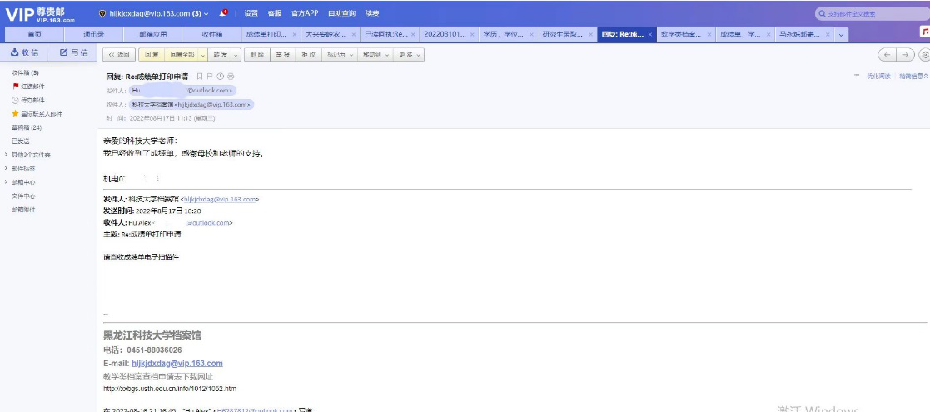Click the settings gear icon at right

[x=923, y=55]
